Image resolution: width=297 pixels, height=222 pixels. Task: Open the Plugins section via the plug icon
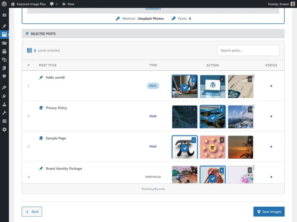tap(5, 95)
